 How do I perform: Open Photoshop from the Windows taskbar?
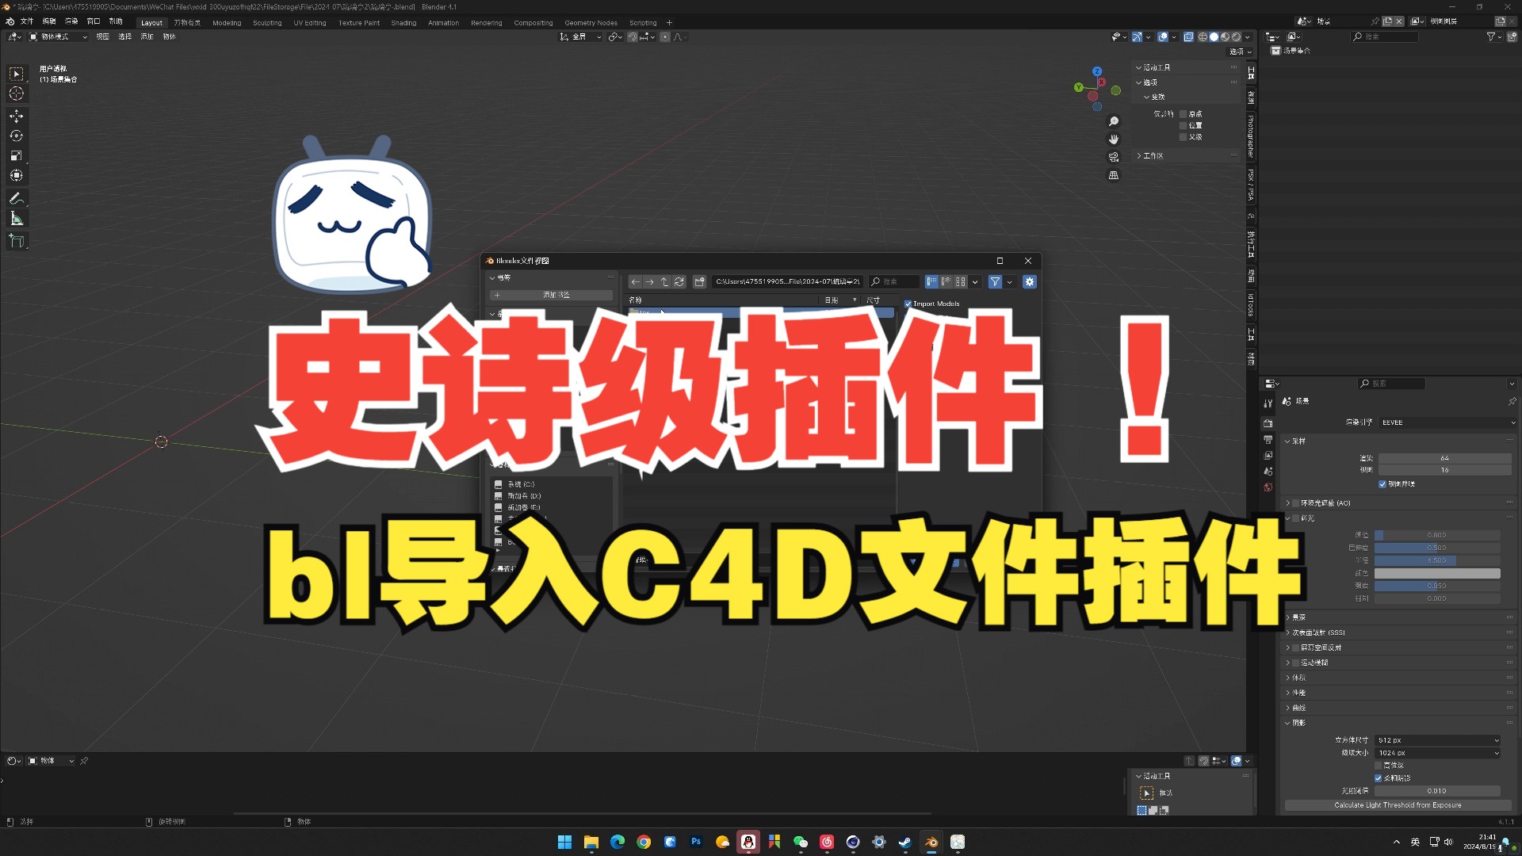point(696,842)
